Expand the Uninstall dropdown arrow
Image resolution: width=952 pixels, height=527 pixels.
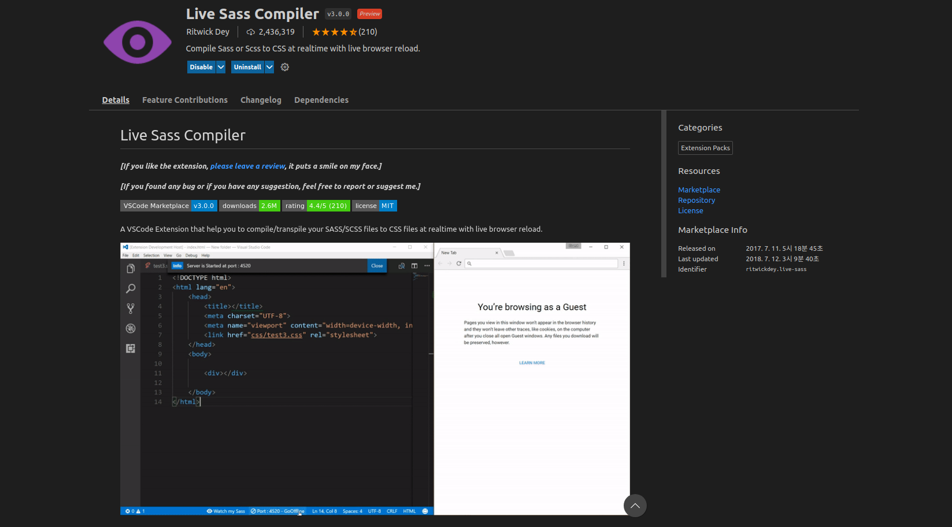pyautogui.click(x=269, y=67)
